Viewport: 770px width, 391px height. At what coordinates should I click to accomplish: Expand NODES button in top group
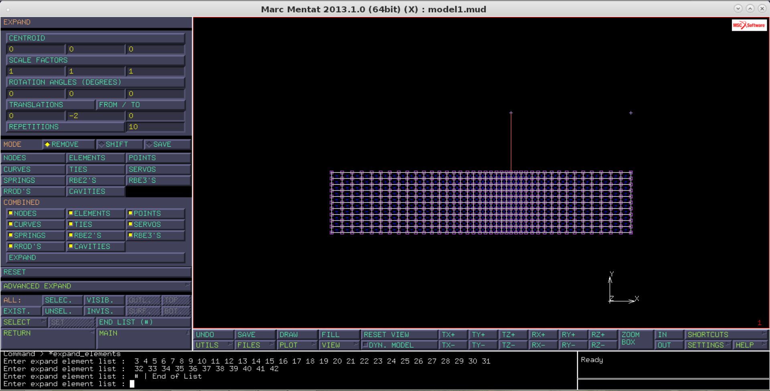pyautogui.click(x=33, y=158)
